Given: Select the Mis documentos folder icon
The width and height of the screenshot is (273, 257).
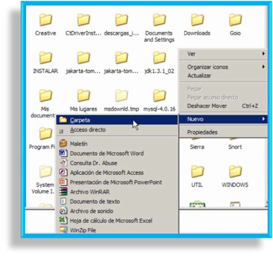Looking at the screenshot, I should coord(45,95).
